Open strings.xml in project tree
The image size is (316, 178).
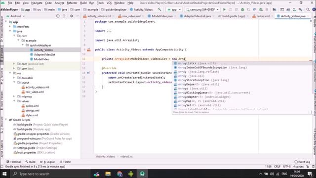(x=31, y=110)
